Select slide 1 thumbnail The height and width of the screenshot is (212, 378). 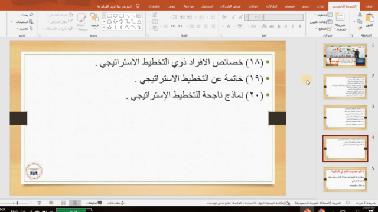(345, 56)
